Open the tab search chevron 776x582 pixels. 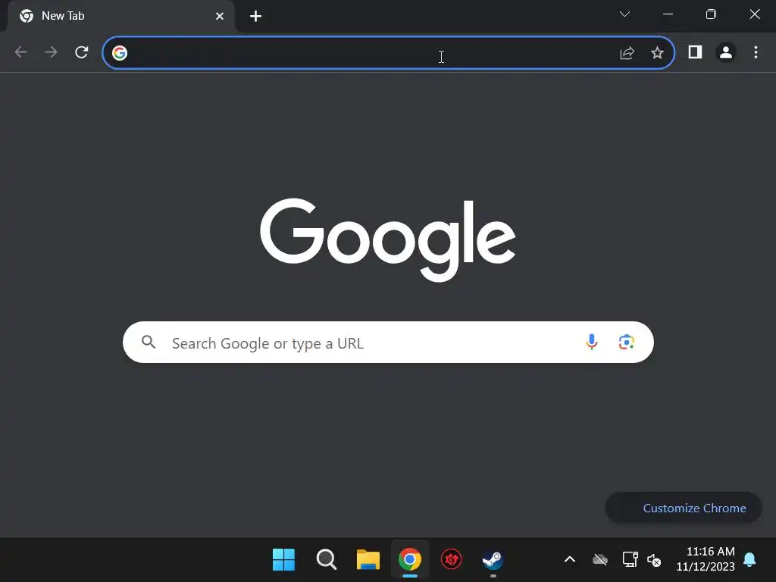tap(624, 14)
